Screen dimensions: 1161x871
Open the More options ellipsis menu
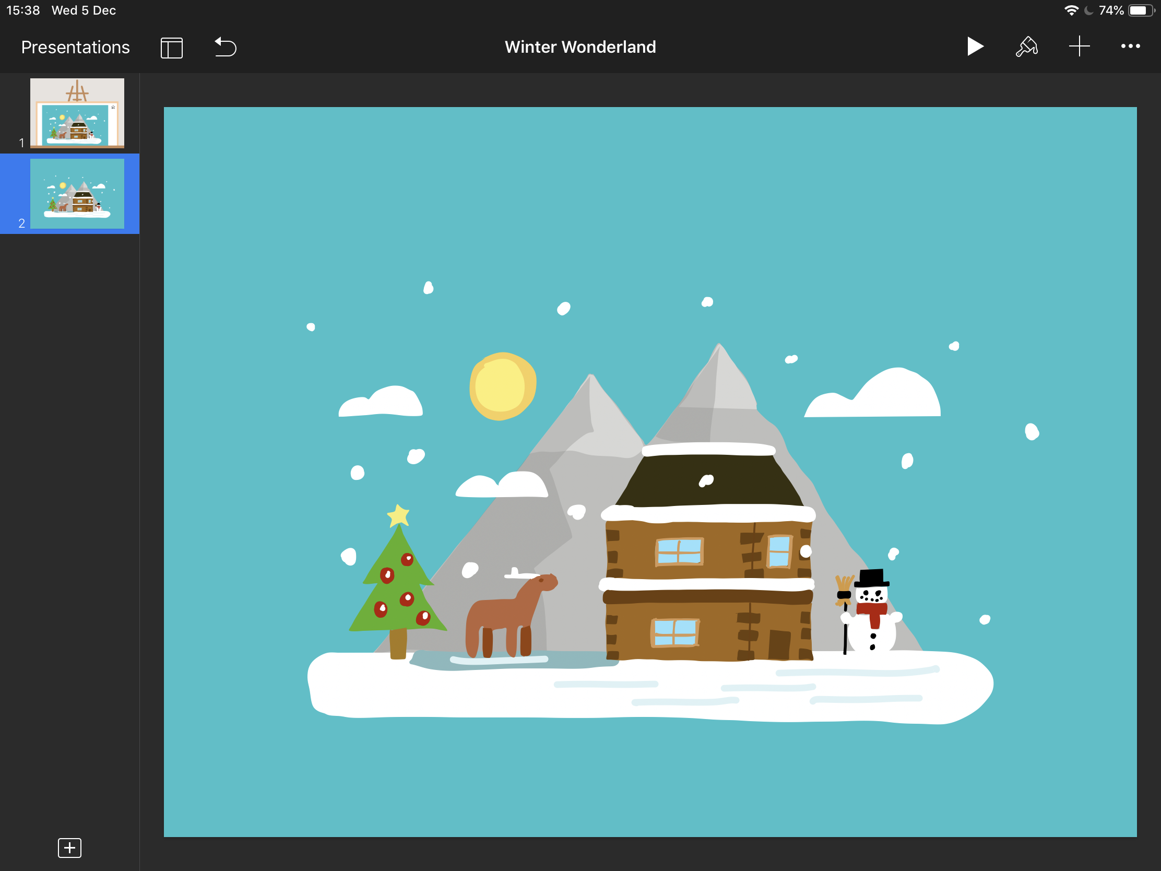point(1130,46)
